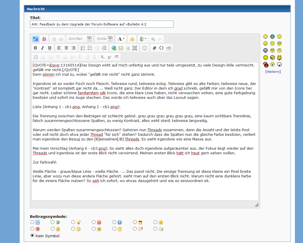Insert the green grinning smiley

[273, 36]
